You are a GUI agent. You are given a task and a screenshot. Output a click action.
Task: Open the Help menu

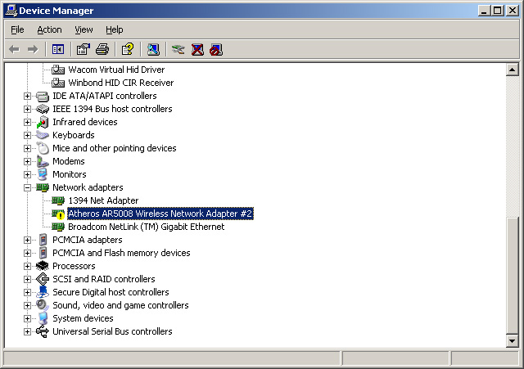(x=115, y=29)
